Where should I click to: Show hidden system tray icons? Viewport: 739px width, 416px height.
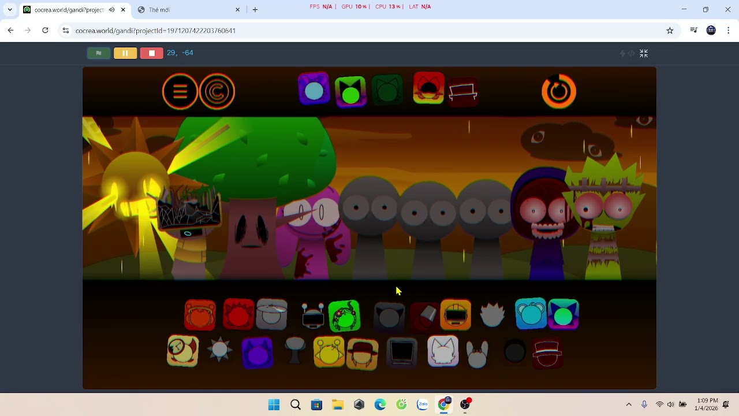click(629, 404)
